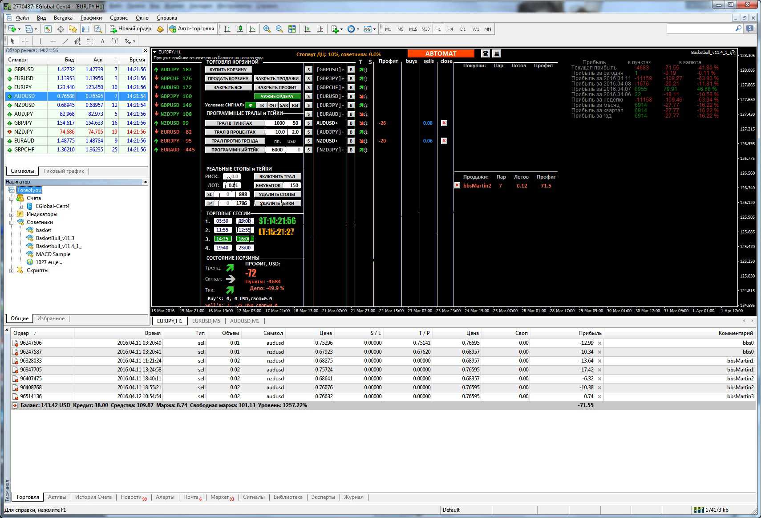
Task: Toggle the Авто-торговля button
Action: tap(192, 29)
